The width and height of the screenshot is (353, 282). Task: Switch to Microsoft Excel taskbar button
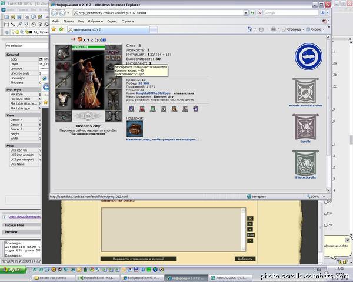coord(98,278)
